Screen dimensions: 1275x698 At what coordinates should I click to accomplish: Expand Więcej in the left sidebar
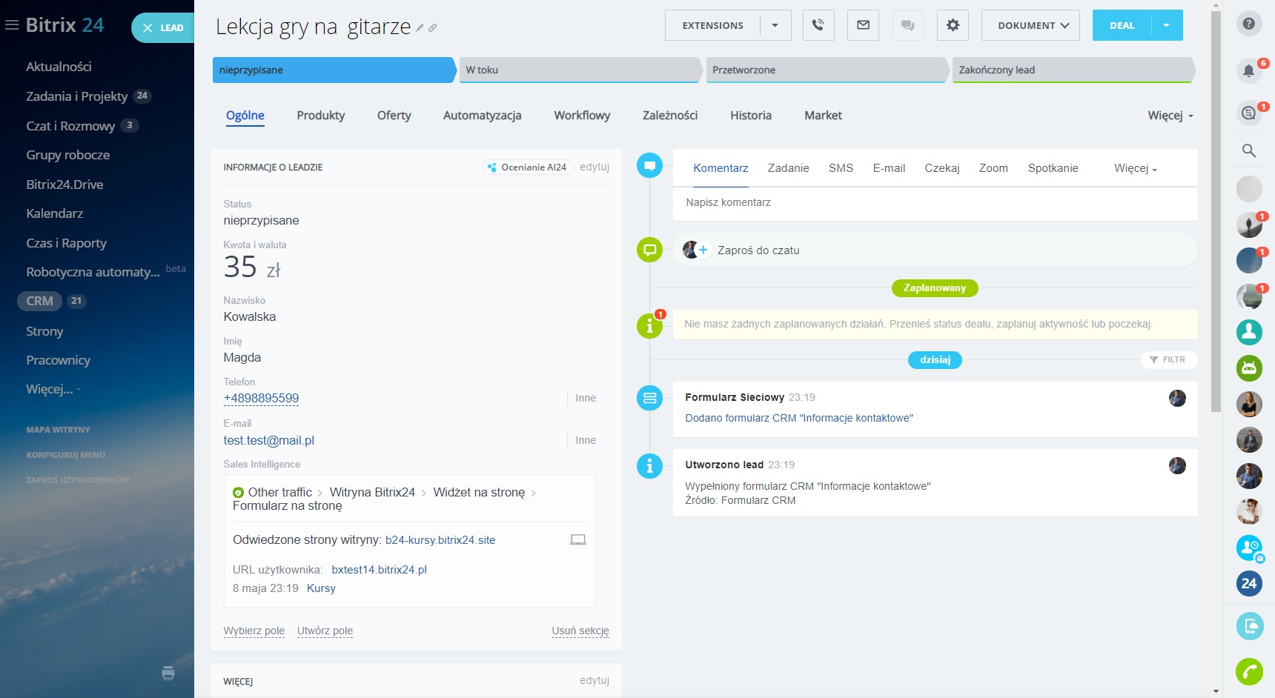click(52, 389)
